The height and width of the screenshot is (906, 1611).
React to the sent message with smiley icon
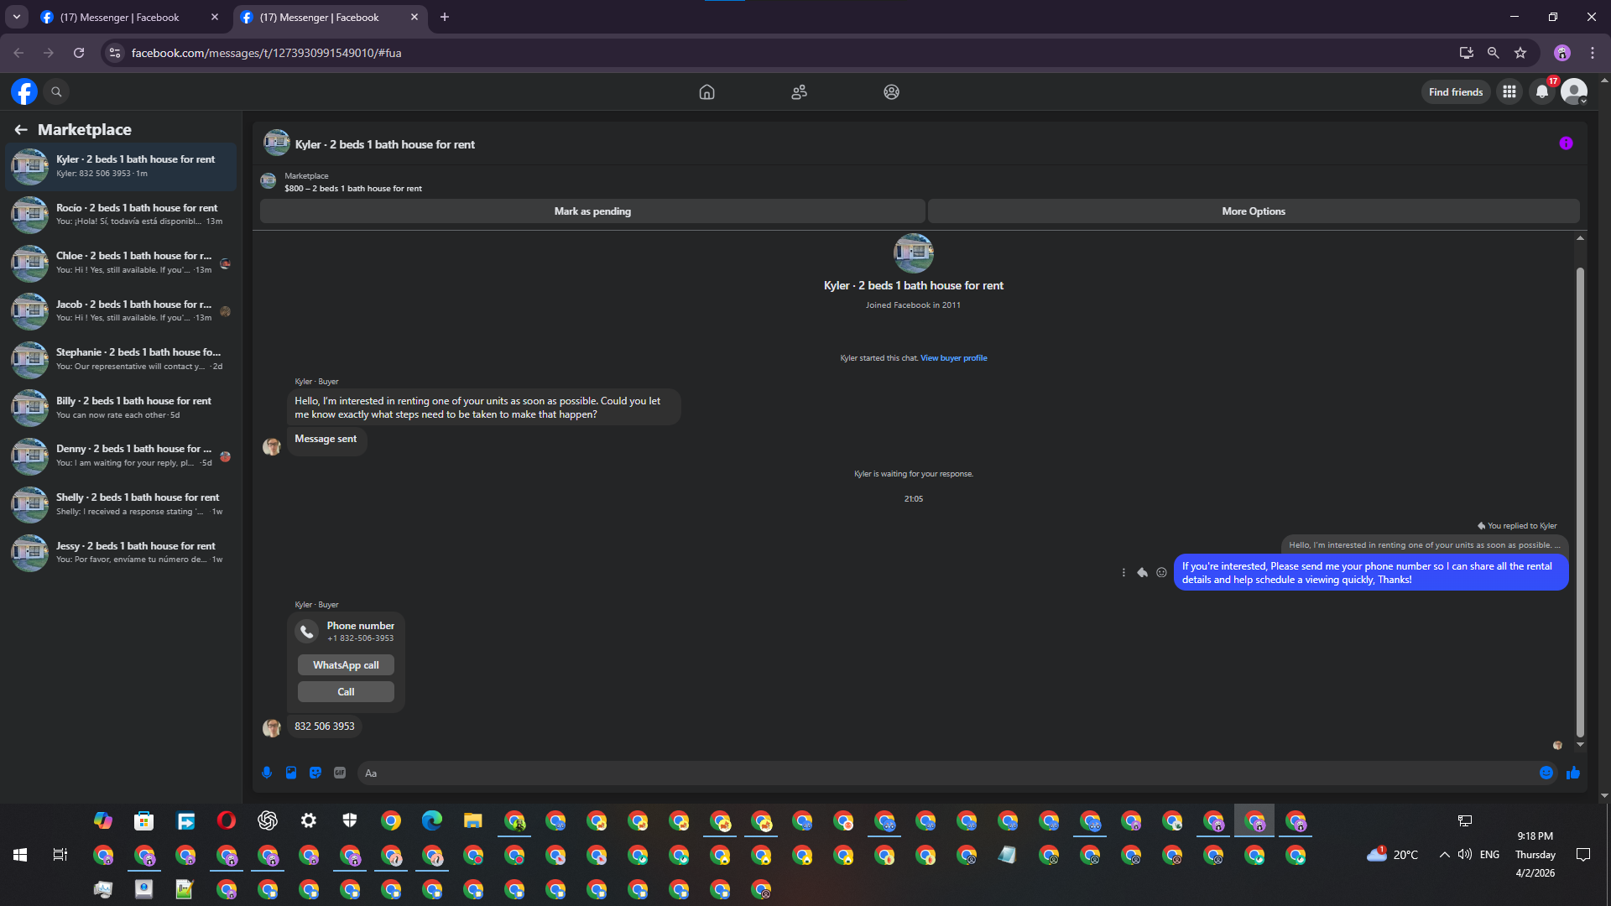[x=1161, y=572]
